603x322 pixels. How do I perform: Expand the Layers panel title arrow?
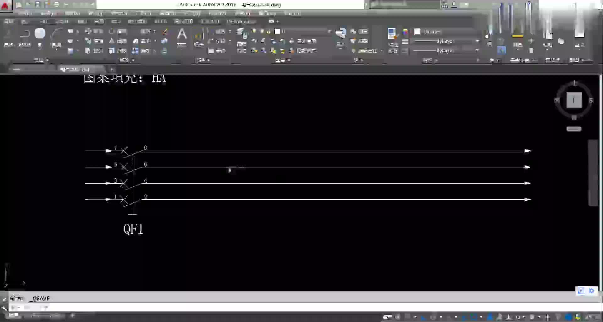(289, 60)
